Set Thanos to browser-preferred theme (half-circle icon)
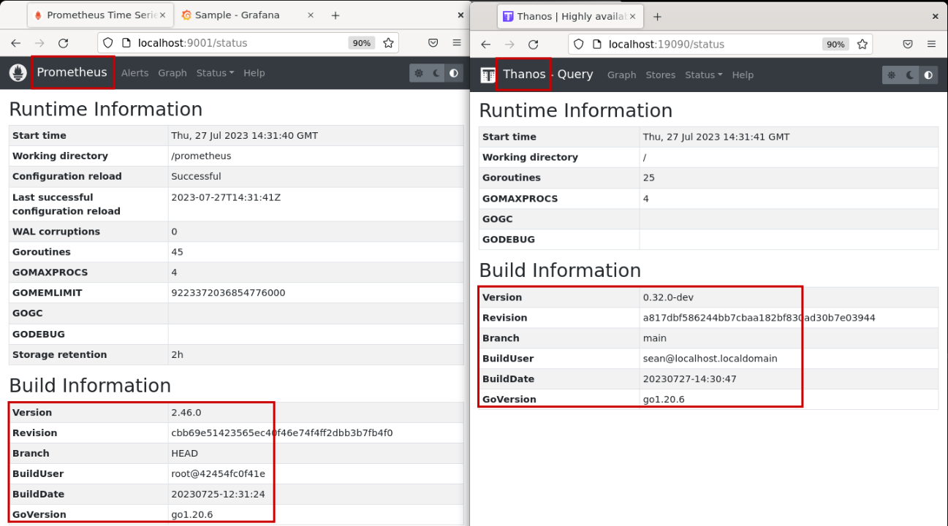The width and height of the screenshot is (948, 526). coord(928,75)
